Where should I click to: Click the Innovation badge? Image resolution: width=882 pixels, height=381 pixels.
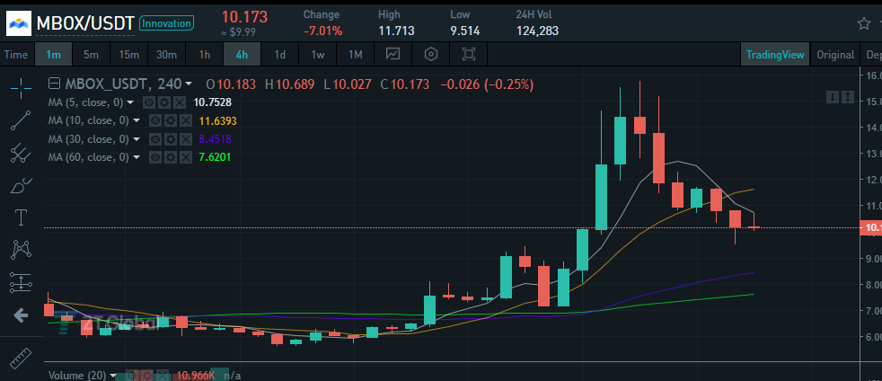click(166, 23)
